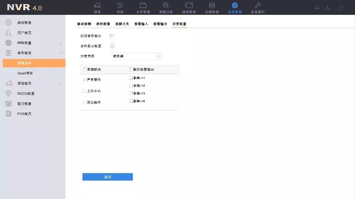Open the 文件管理 folder icon
The width and height of the screenshot is (355, 199).
coord(143,5)
